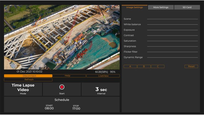Screen dimensions: 204x115
Task: Click the Scene setting line
Action: (x=173, y=19)
